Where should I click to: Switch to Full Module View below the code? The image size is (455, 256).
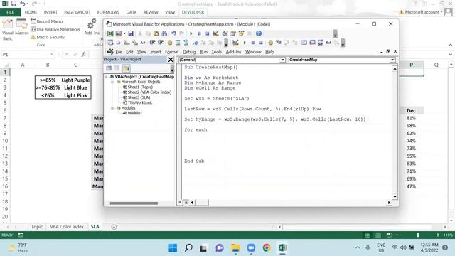[186, 202]
